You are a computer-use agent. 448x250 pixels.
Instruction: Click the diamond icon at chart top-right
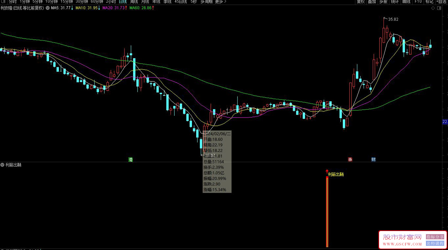[x=433, y=8]
